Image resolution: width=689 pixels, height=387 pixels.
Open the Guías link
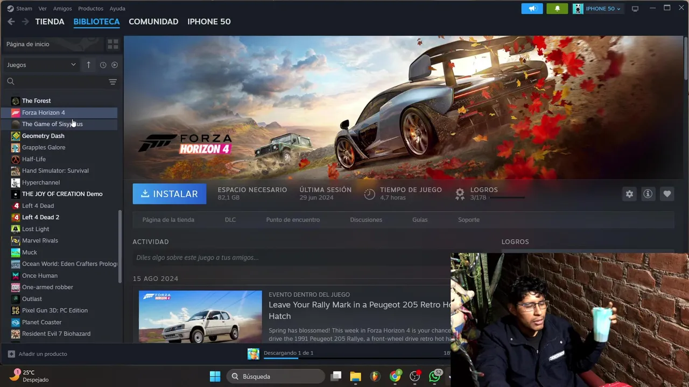click(420, 220)
